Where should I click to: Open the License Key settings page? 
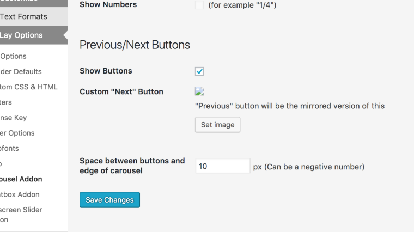click(x=14, y=118)
